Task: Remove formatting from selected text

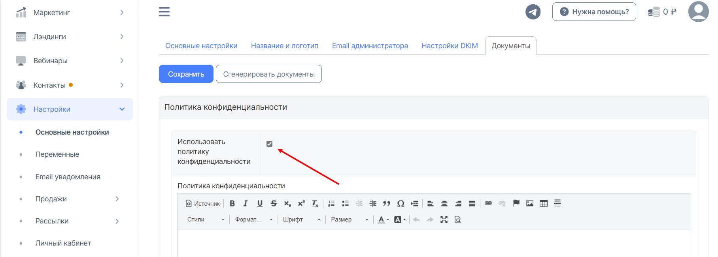Action: pos(315,203)
